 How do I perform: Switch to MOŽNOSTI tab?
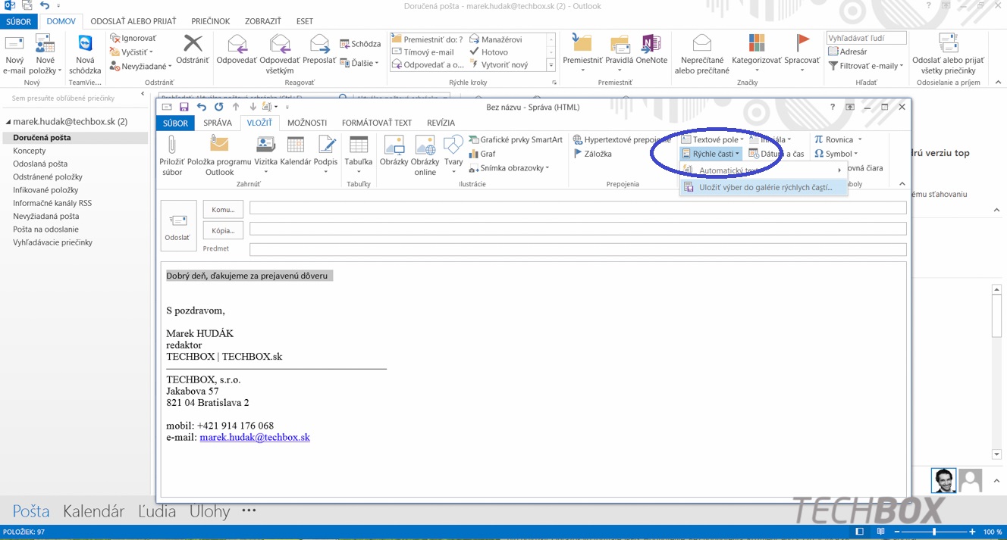(x=307, y=123)
